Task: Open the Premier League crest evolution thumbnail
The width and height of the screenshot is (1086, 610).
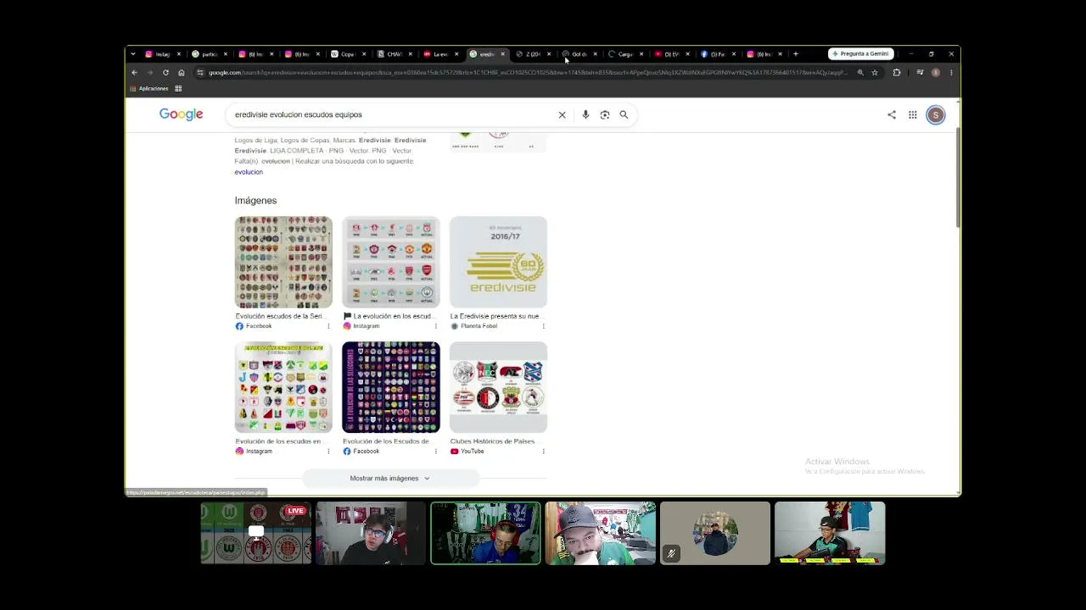Action: pyautogui.click(x=391, y=262)
